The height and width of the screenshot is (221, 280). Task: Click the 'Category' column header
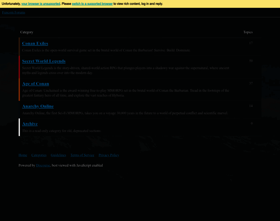point(27,32)
